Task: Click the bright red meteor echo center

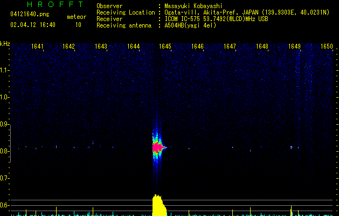Action: coord(157,147)
